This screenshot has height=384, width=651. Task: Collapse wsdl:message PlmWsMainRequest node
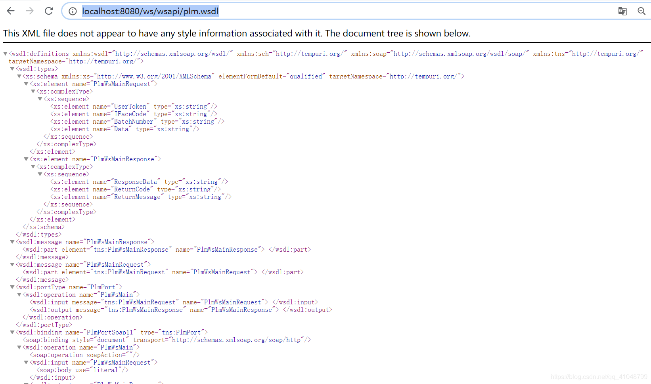click(12, 264)
